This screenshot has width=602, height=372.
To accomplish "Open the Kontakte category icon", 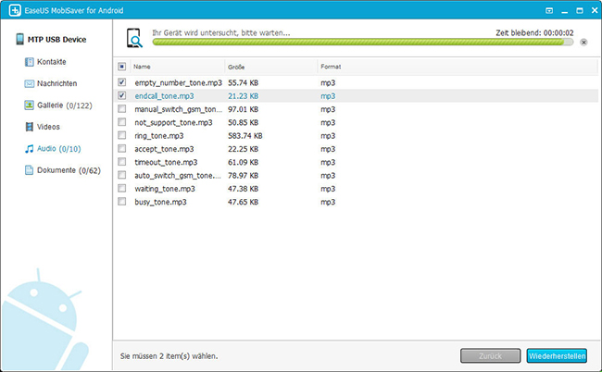I will point(30,62).
